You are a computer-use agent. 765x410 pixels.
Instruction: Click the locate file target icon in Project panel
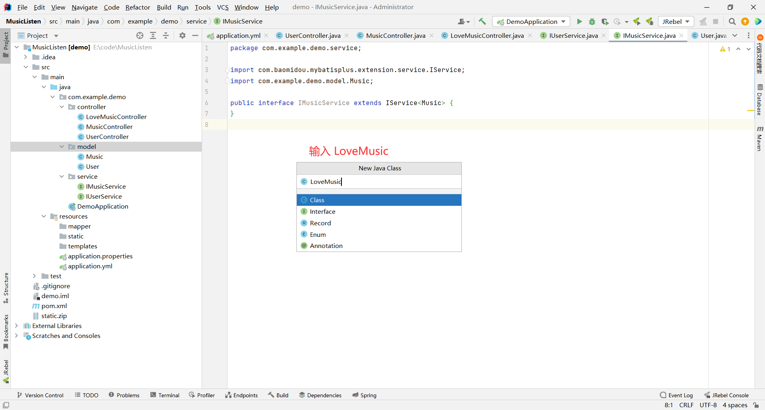pos(140,35)
